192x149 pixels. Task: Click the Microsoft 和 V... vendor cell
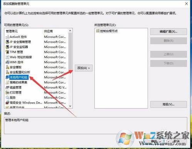(x=55, y=88)
